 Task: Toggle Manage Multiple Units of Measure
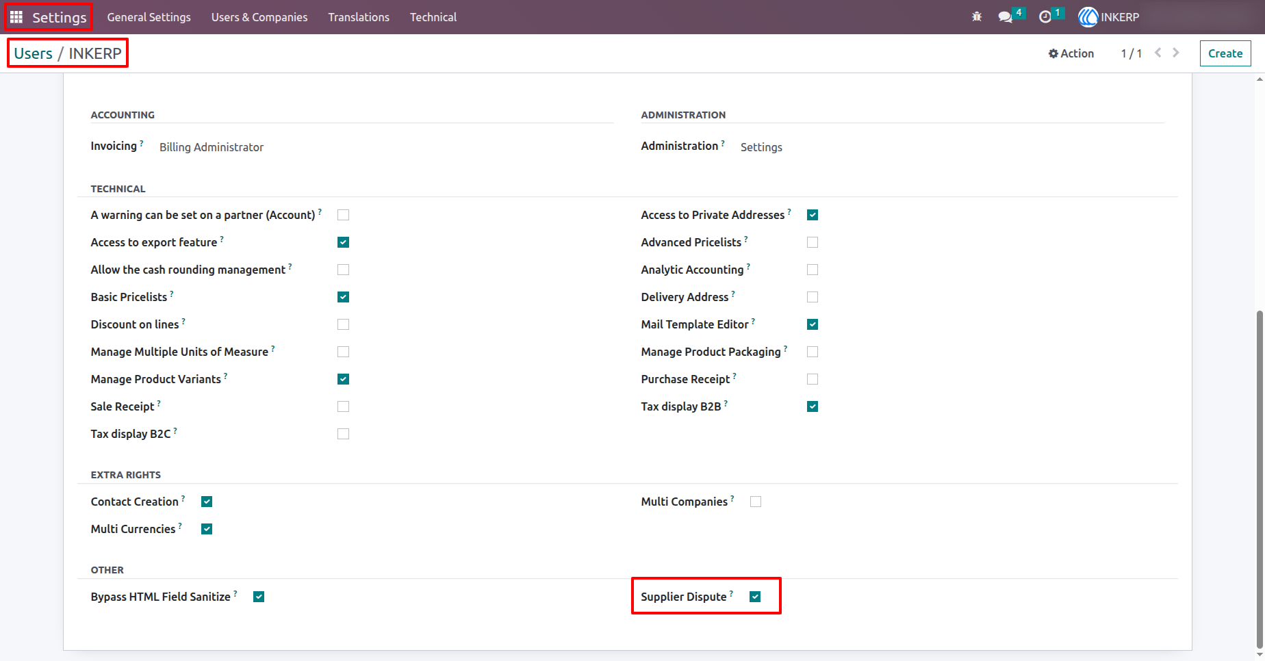344,352
